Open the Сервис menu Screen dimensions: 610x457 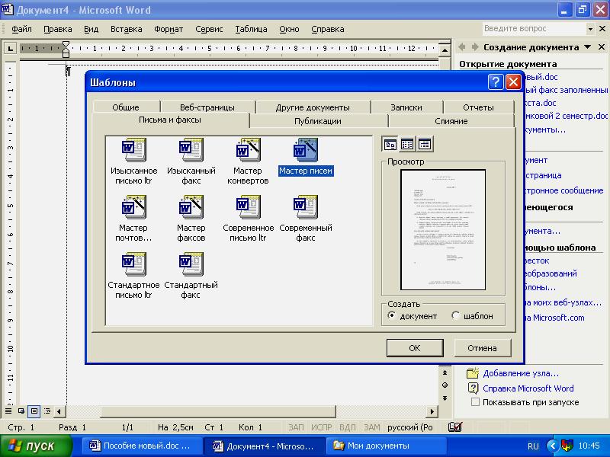click(209, 29)
